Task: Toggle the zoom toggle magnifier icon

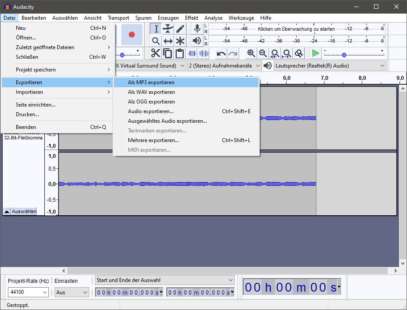Action: [299, 53]
